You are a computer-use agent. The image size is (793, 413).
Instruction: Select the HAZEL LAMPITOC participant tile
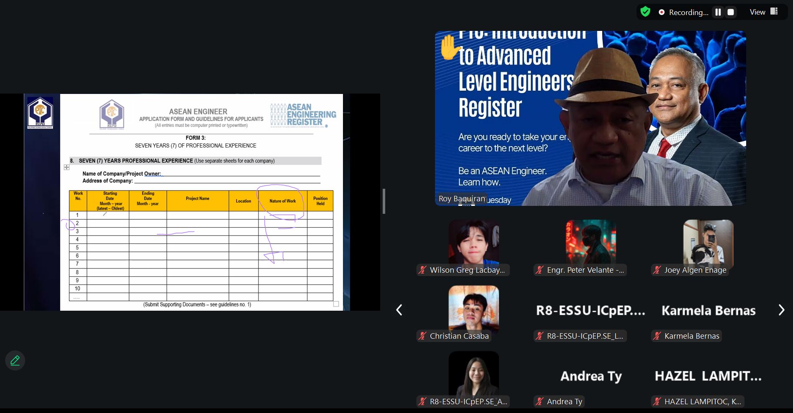pyautogui.click(x=708, y=376)
